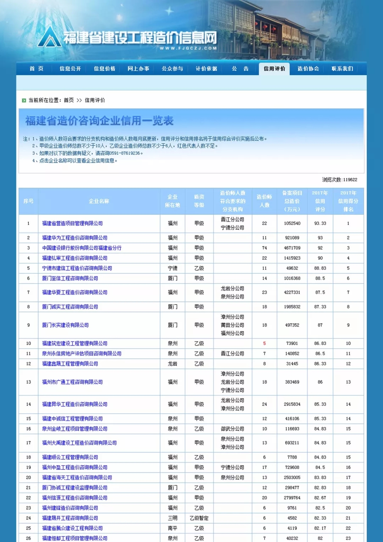Go to the 信息价格 section

[104, 69]
